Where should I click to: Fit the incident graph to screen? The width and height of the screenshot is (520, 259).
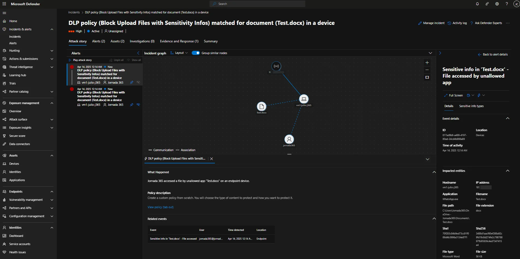click(427, 78)
